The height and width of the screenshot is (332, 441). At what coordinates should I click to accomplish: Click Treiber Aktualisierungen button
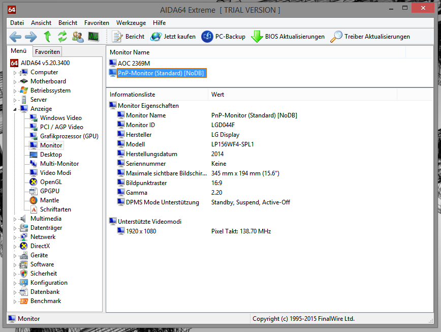point(370,37)
